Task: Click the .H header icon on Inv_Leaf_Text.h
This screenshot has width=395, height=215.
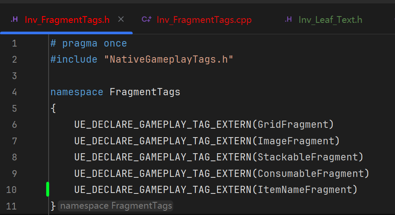Action: [x=288, y=19]
